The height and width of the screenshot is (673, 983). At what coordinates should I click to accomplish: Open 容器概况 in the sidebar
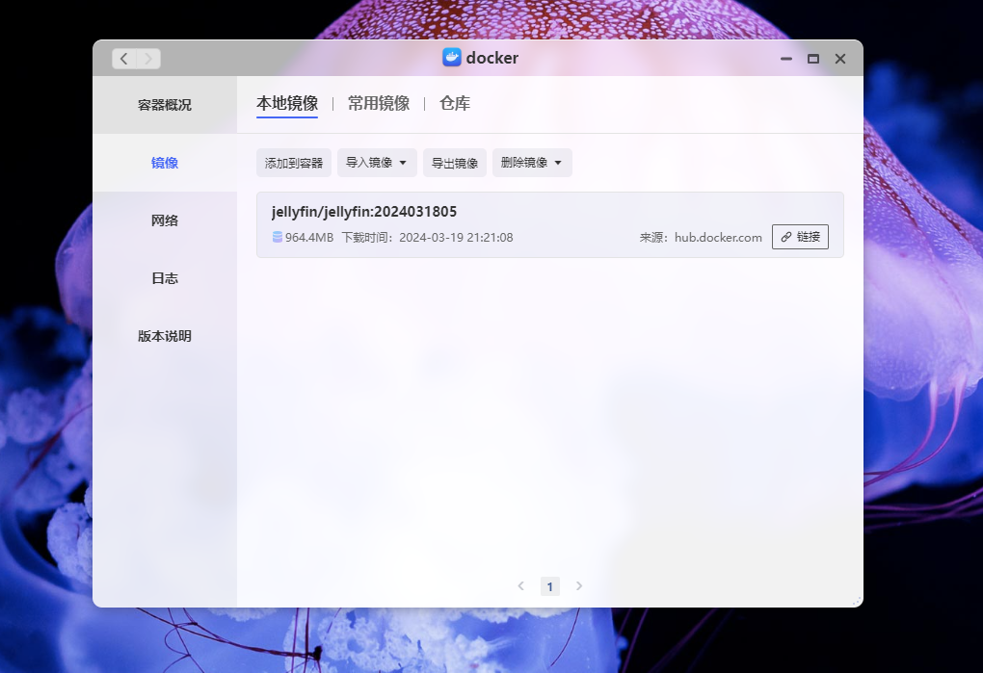[x=165, y=105]
